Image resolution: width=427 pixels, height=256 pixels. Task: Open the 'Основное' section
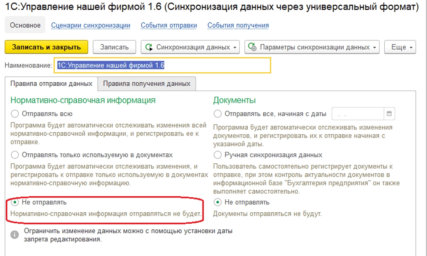(25, 25)
